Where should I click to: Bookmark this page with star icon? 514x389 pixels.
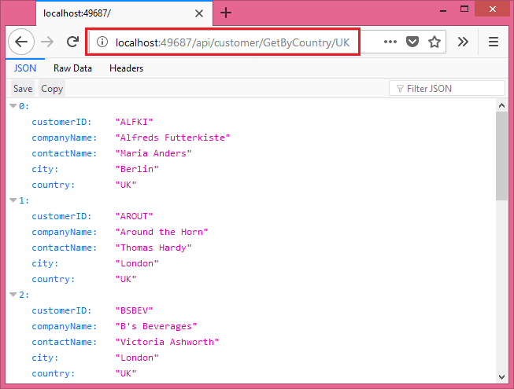[x=434, y=42]
